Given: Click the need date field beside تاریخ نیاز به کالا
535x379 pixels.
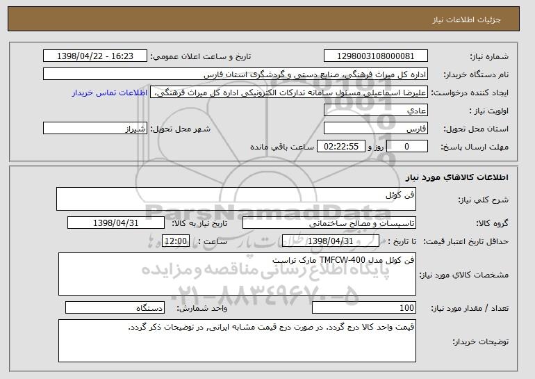Looking at the screenshot, I should (116, 223).
